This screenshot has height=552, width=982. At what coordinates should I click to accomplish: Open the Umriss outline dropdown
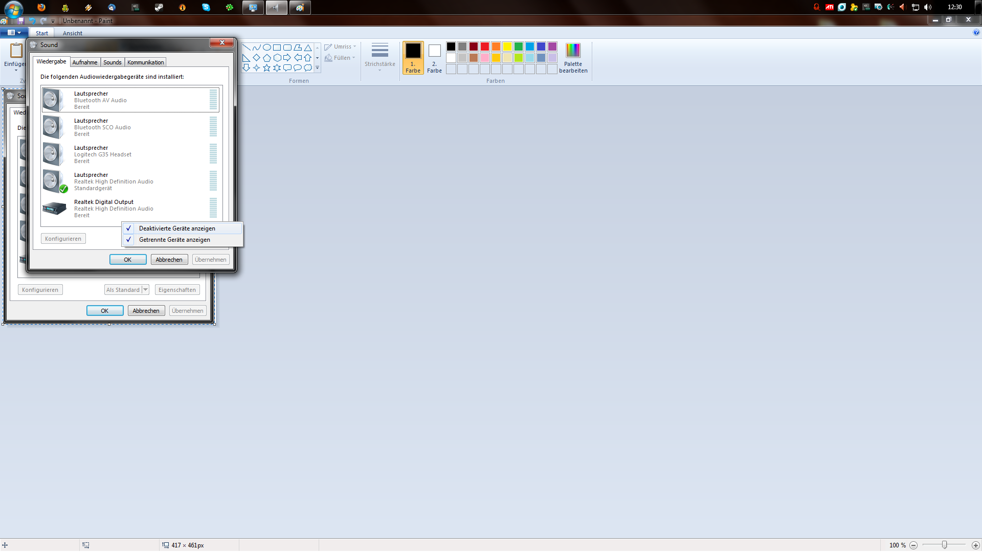pos(341,47)
